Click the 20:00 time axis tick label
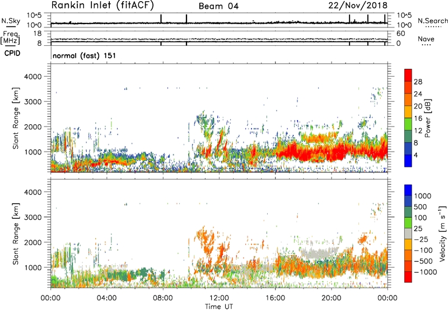 point(332,298)
